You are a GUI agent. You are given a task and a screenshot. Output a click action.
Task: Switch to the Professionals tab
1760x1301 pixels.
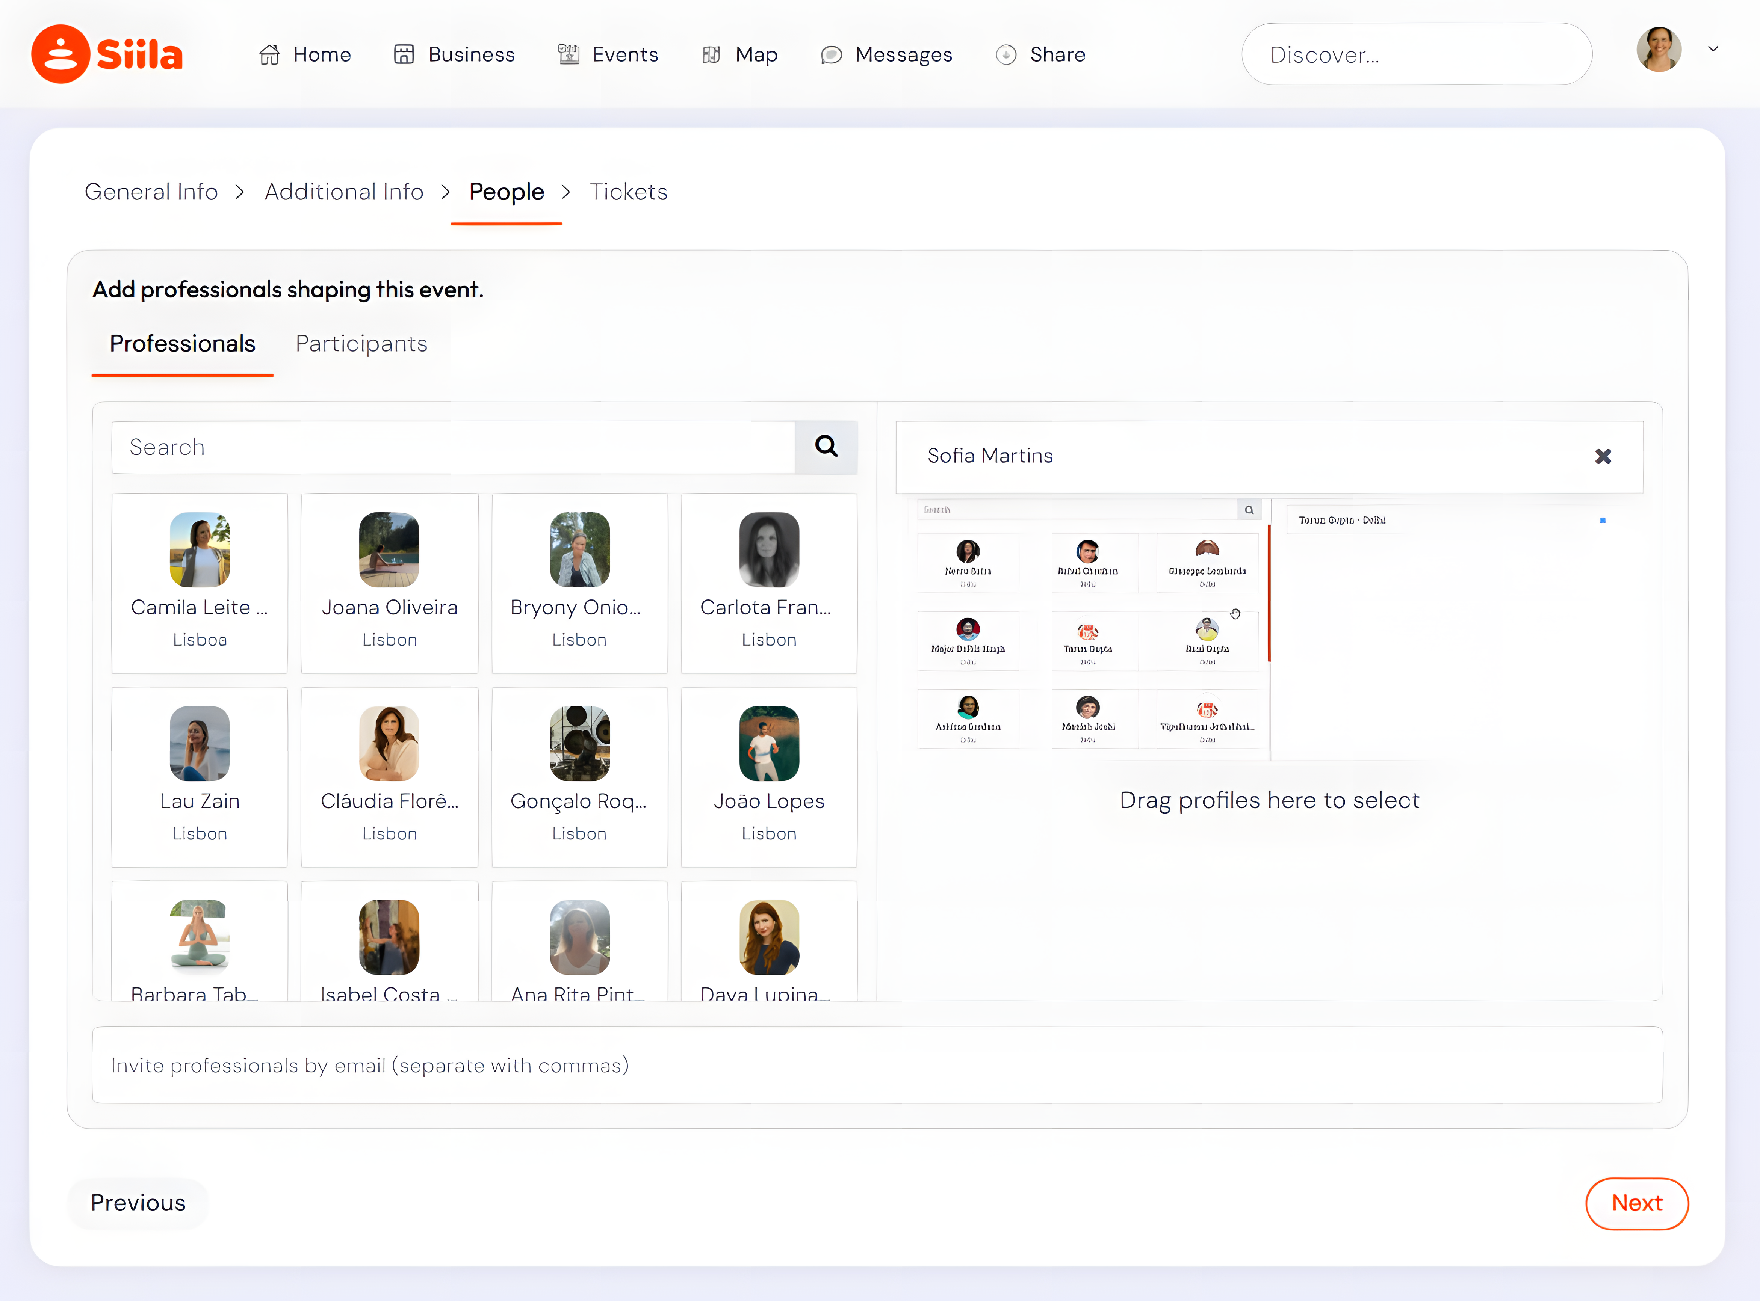[x=182, y=343]
